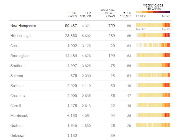Viewport: 184px width, 139px height.
Task: Click the Coos weekly cases heat strip
Action: coord(153,45)
